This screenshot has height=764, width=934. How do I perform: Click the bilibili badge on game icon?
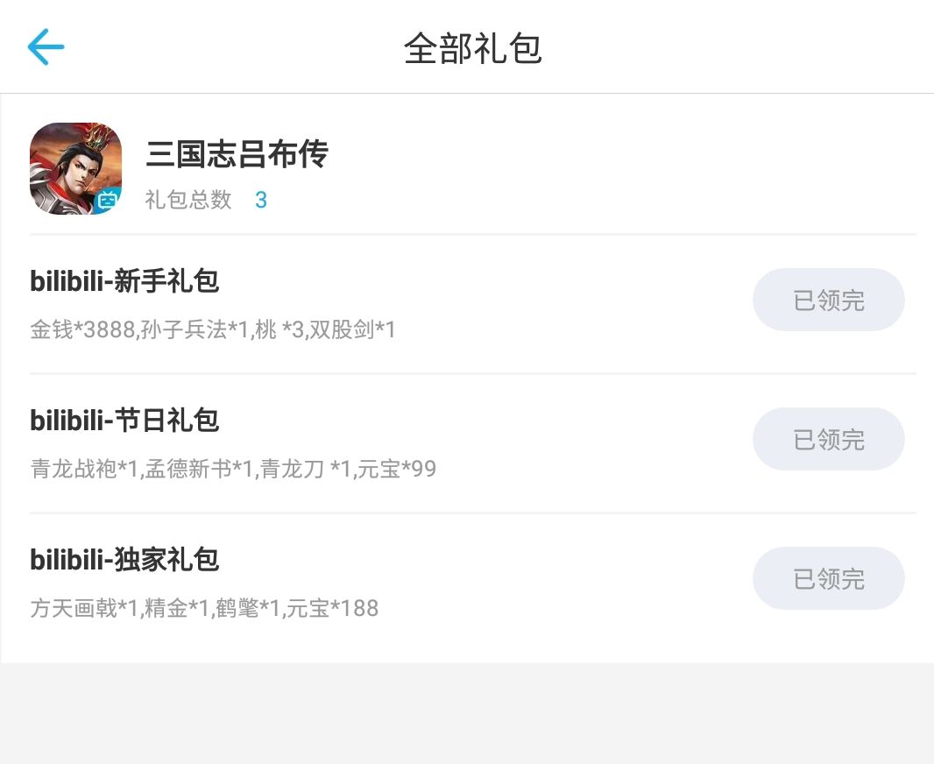(107, 201)
